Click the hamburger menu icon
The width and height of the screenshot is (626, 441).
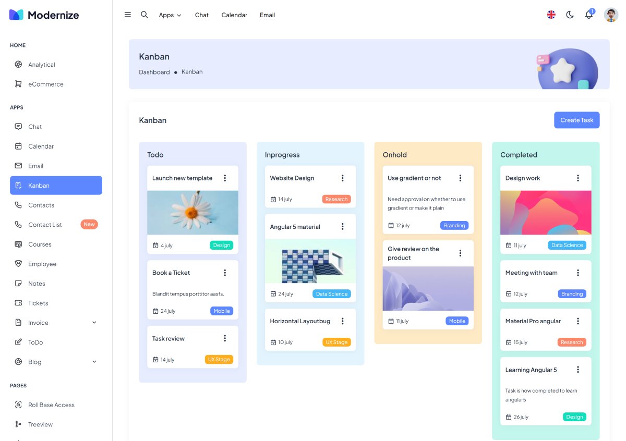128,15
